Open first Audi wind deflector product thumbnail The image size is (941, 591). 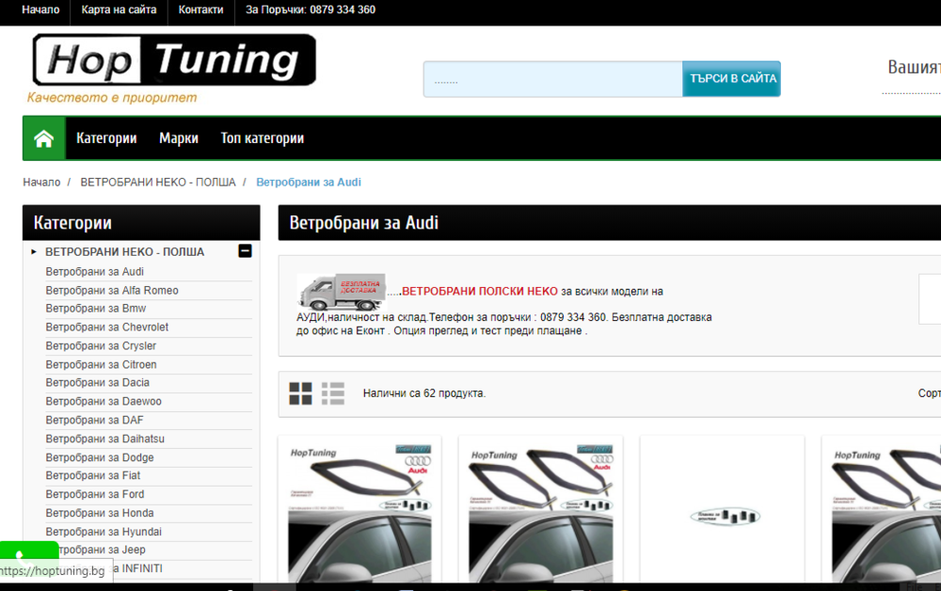coord(359,513)
